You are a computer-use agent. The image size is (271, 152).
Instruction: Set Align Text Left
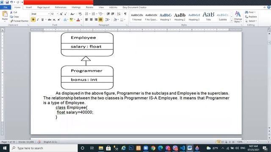pyautogui.click(x=86, y=20)
